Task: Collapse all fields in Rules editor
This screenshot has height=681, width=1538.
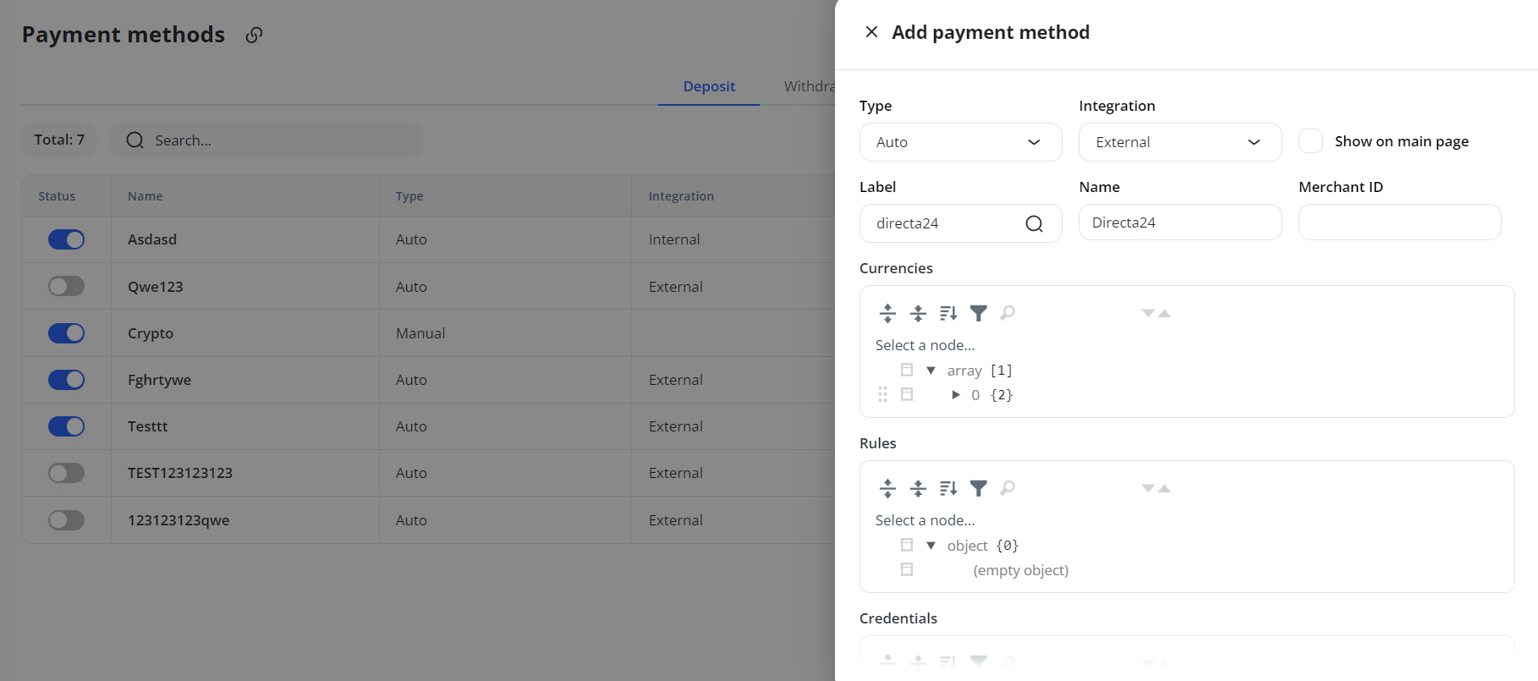Action: 918,488
